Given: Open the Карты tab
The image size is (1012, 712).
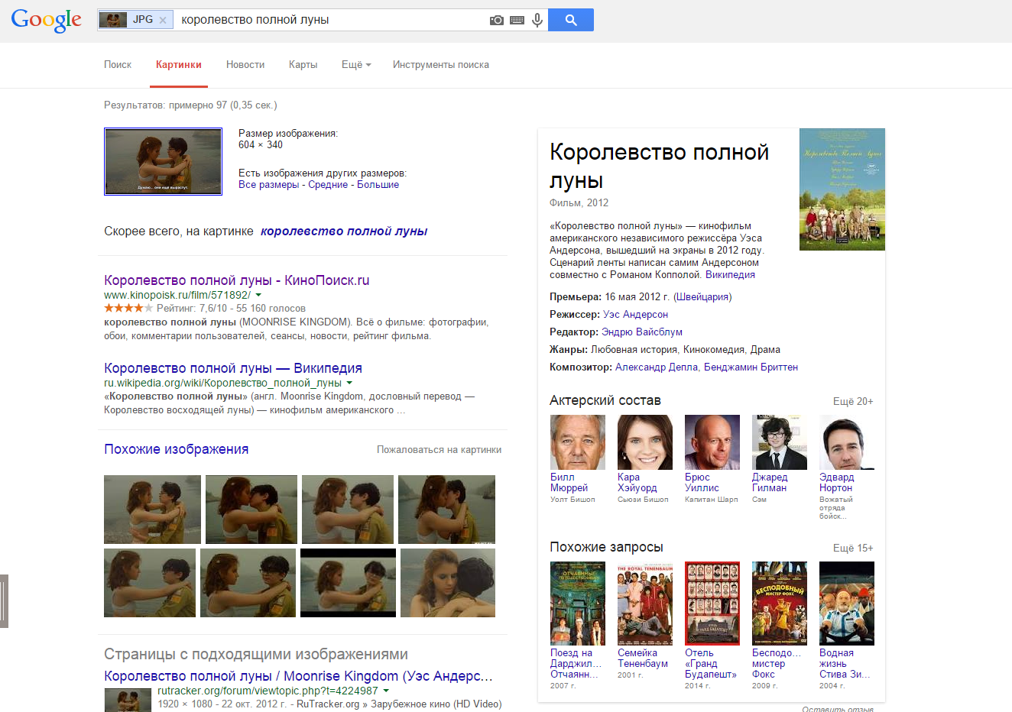Looking at the screenshot, I should tap(303, 65).
